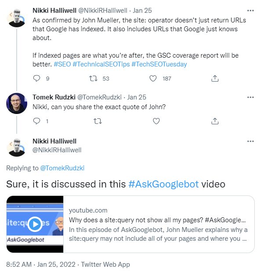Image resolution: width=260 pixels, height=272 pixels.
Task: Like the tweet with 187 likes
Action: 153,78
